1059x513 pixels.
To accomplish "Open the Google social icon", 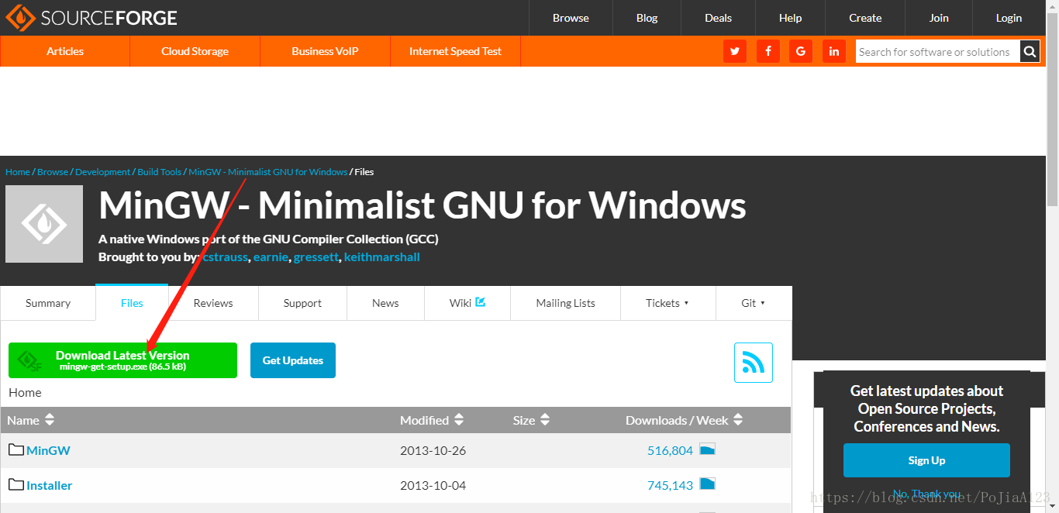I will pos(801,51).
